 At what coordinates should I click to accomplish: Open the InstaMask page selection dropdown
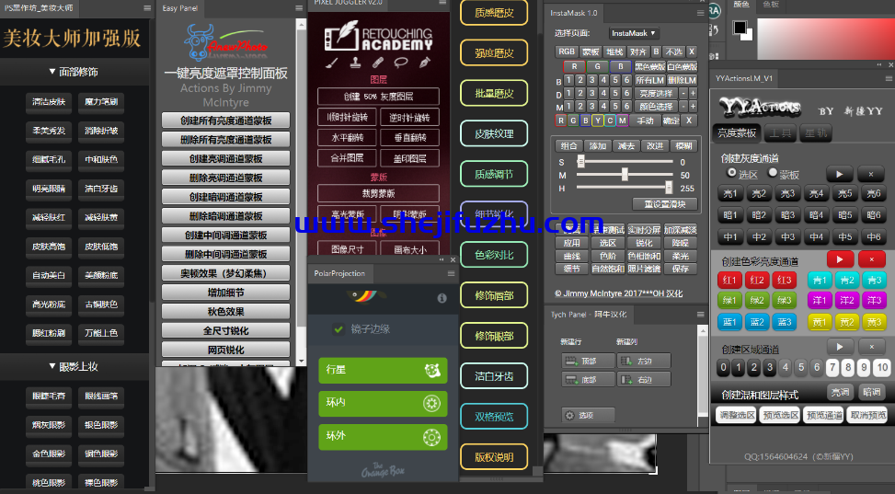(634, 33)
